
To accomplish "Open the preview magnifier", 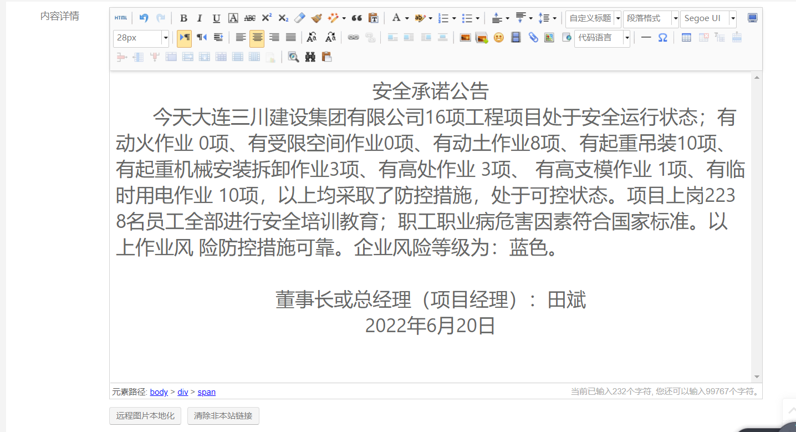I will pyautogui.click(x=293, y=57).
